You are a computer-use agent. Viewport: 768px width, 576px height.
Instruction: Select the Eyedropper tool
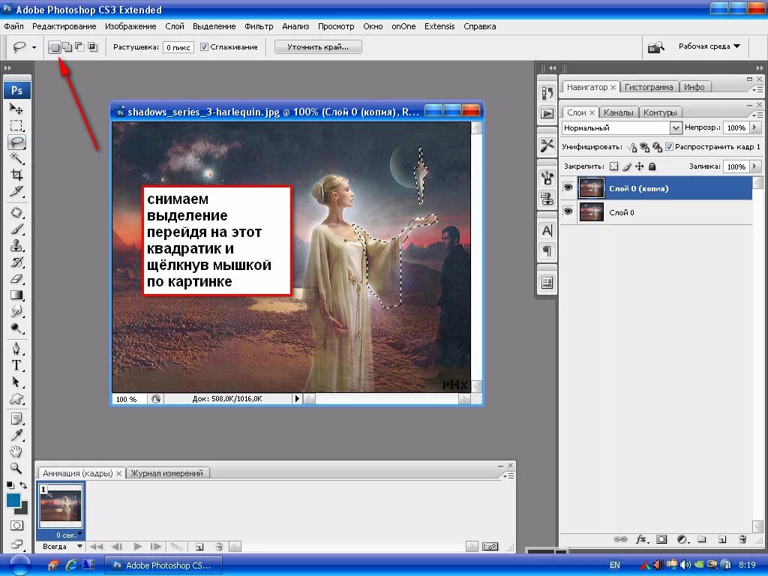(16, 435)
